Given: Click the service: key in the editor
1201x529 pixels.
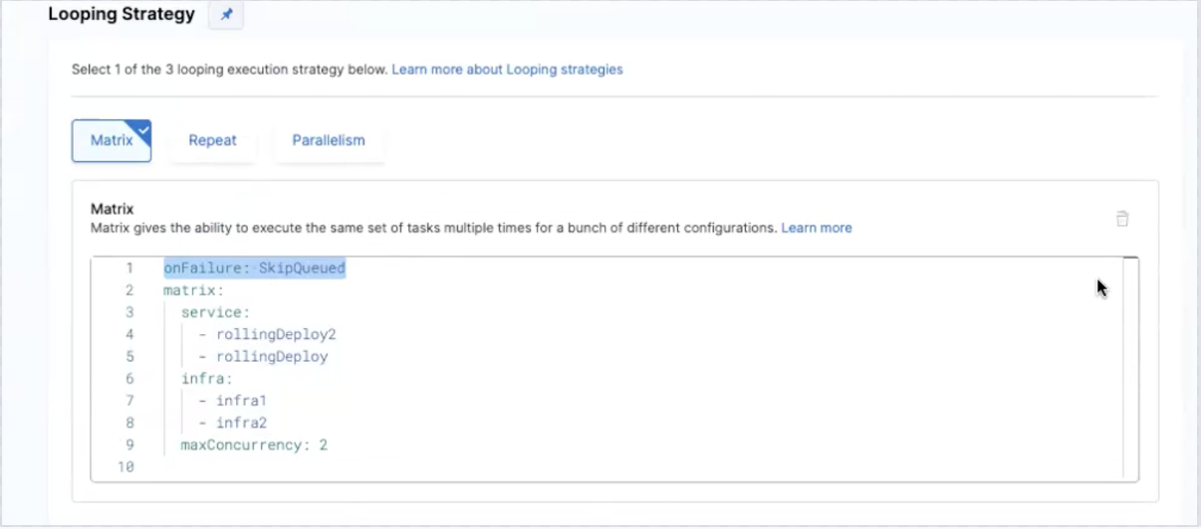Looking at the screenshot, I should pos(215,312).
